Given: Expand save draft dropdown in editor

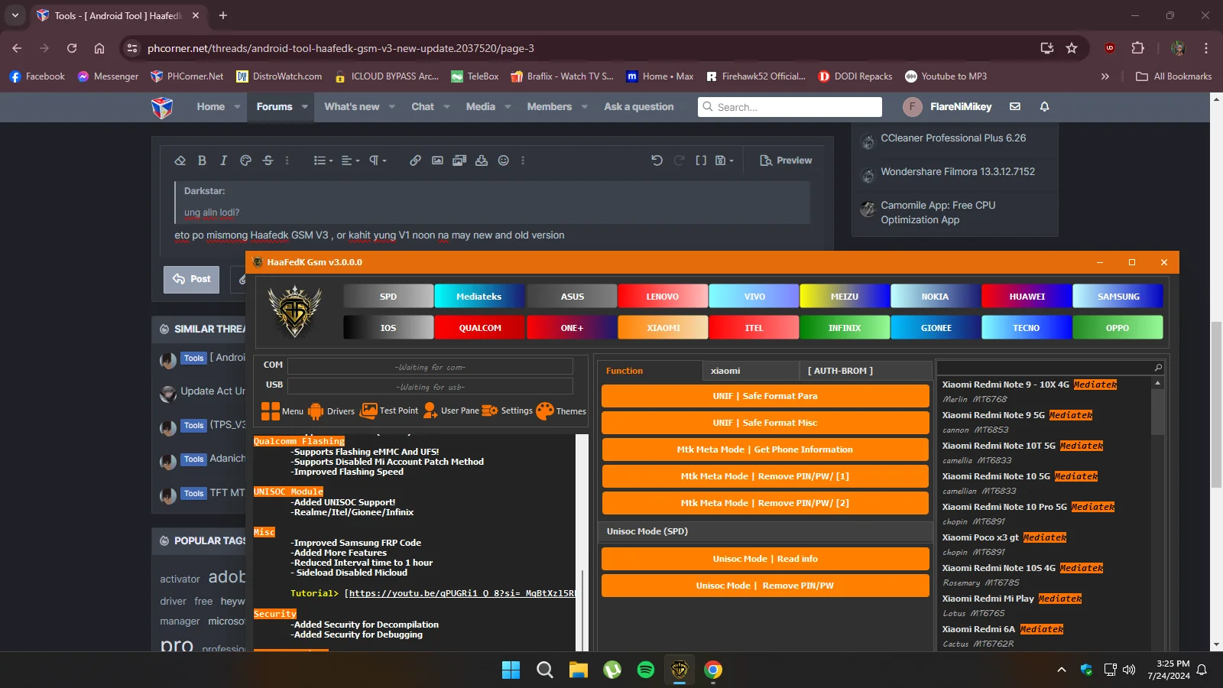Looking at the screenshot, I should click(724, 161).
